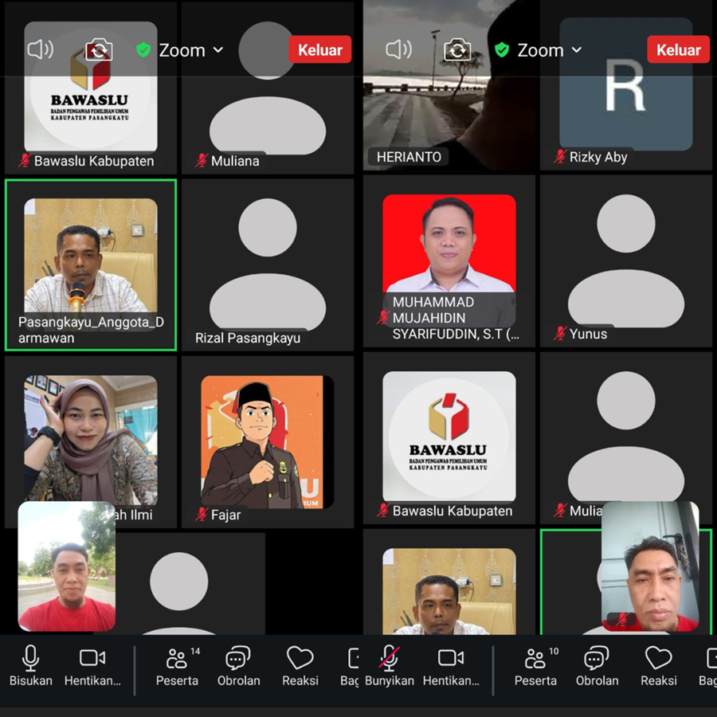Leave the right meeting with Keluar
717x717 pixels.
(x=679, y=49)
